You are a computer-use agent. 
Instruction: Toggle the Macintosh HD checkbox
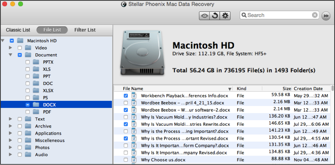[x=12, y=41]
